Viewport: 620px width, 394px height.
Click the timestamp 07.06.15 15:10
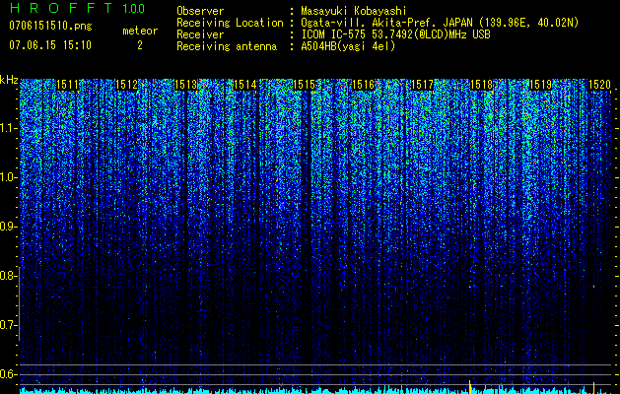50,45
